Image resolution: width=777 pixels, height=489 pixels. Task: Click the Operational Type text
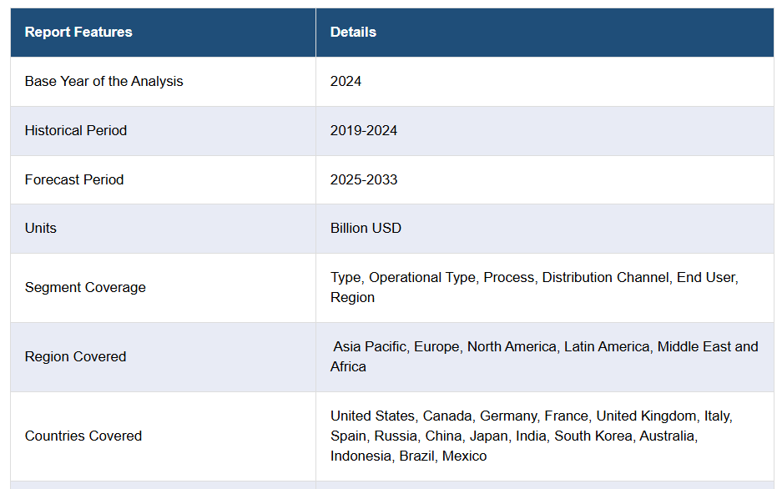point(421,278)
